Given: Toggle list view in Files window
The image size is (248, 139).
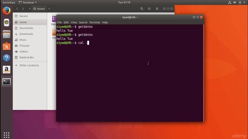Looking at the screenshot, I should 149,8.
